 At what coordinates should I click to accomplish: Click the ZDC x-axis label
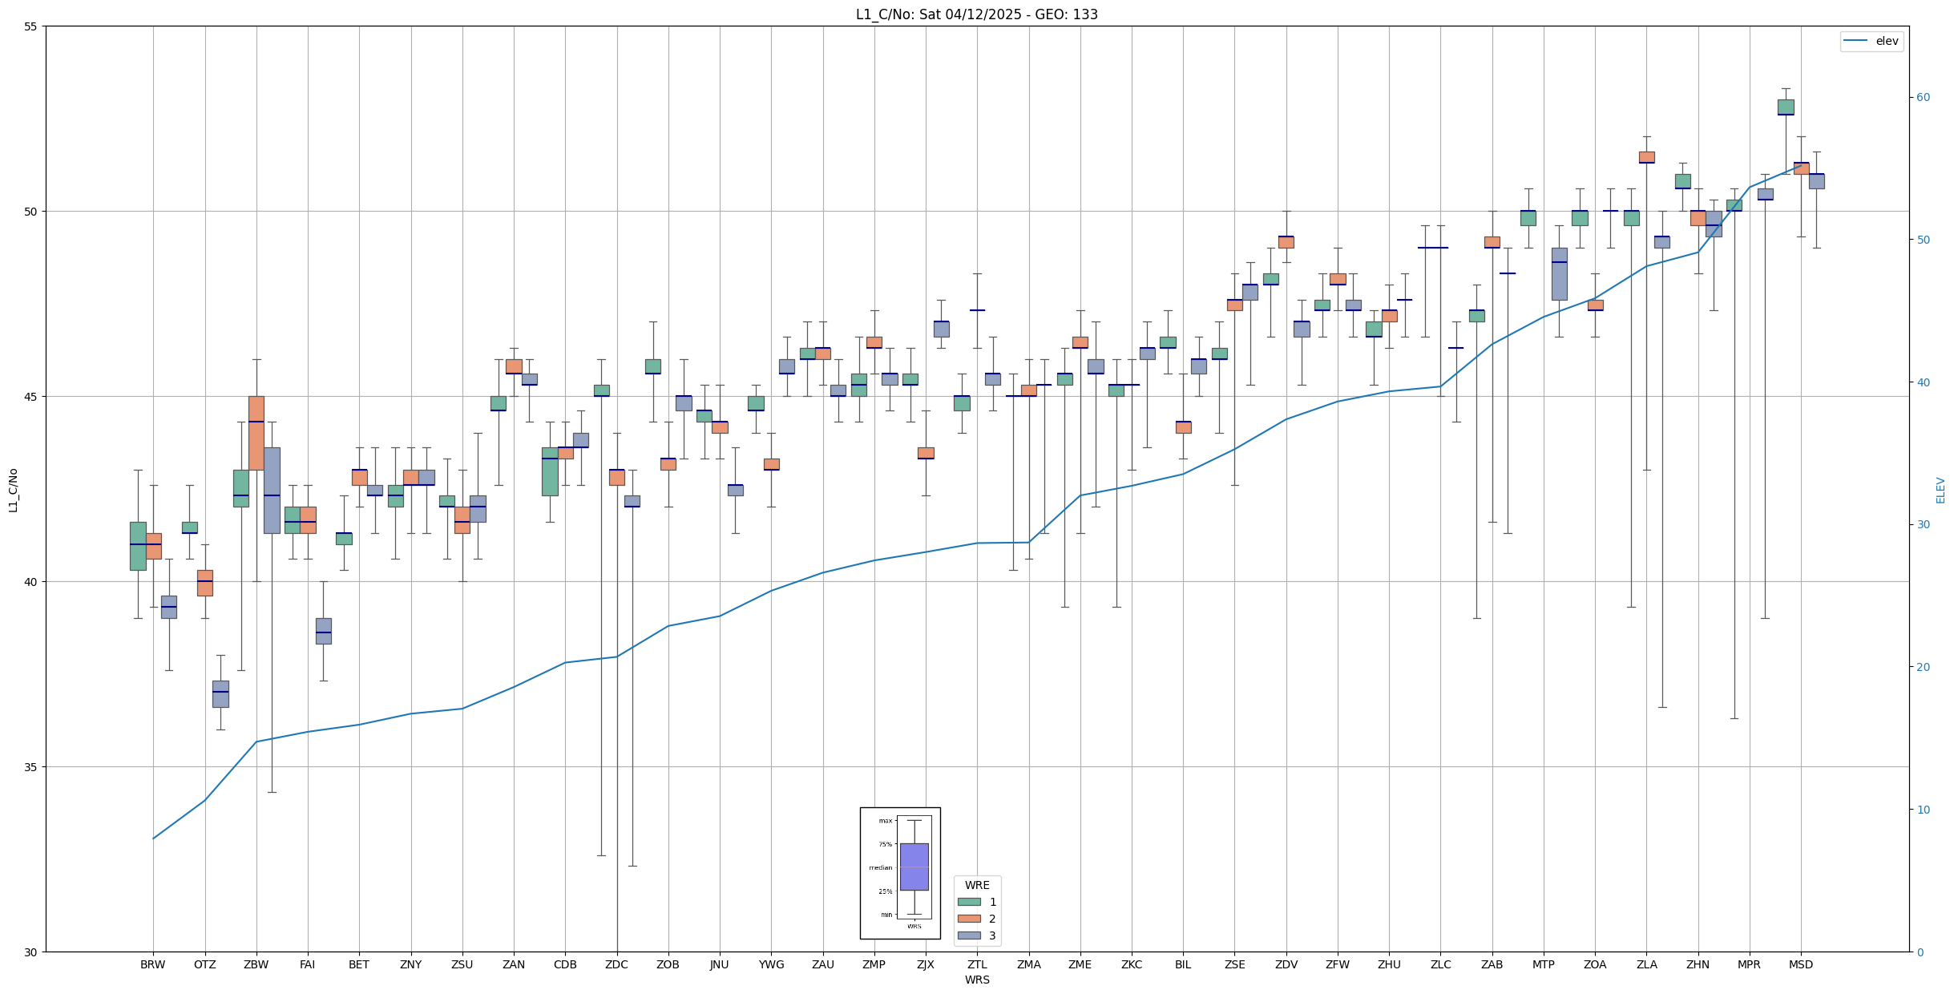pos(616,964)
